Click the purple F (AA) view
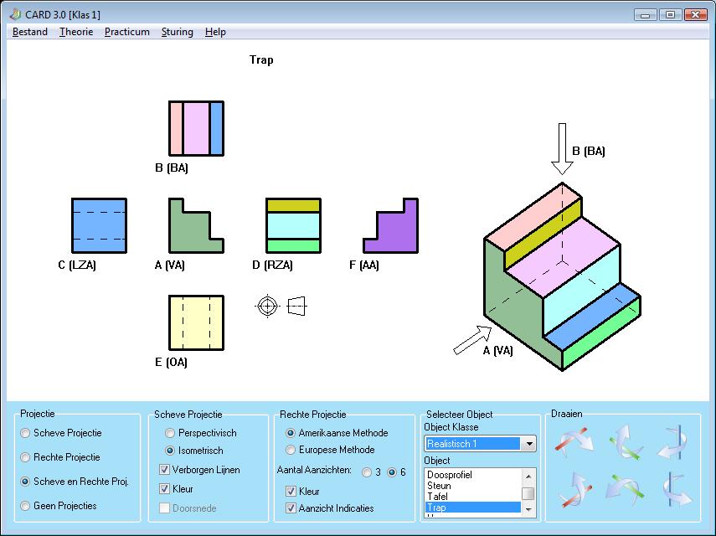Screen dimensions: 716x536 pyautogui.click(x=390, y=225)
